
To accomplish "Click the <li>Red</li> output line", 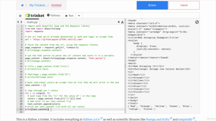I will (x=136, y=75).
